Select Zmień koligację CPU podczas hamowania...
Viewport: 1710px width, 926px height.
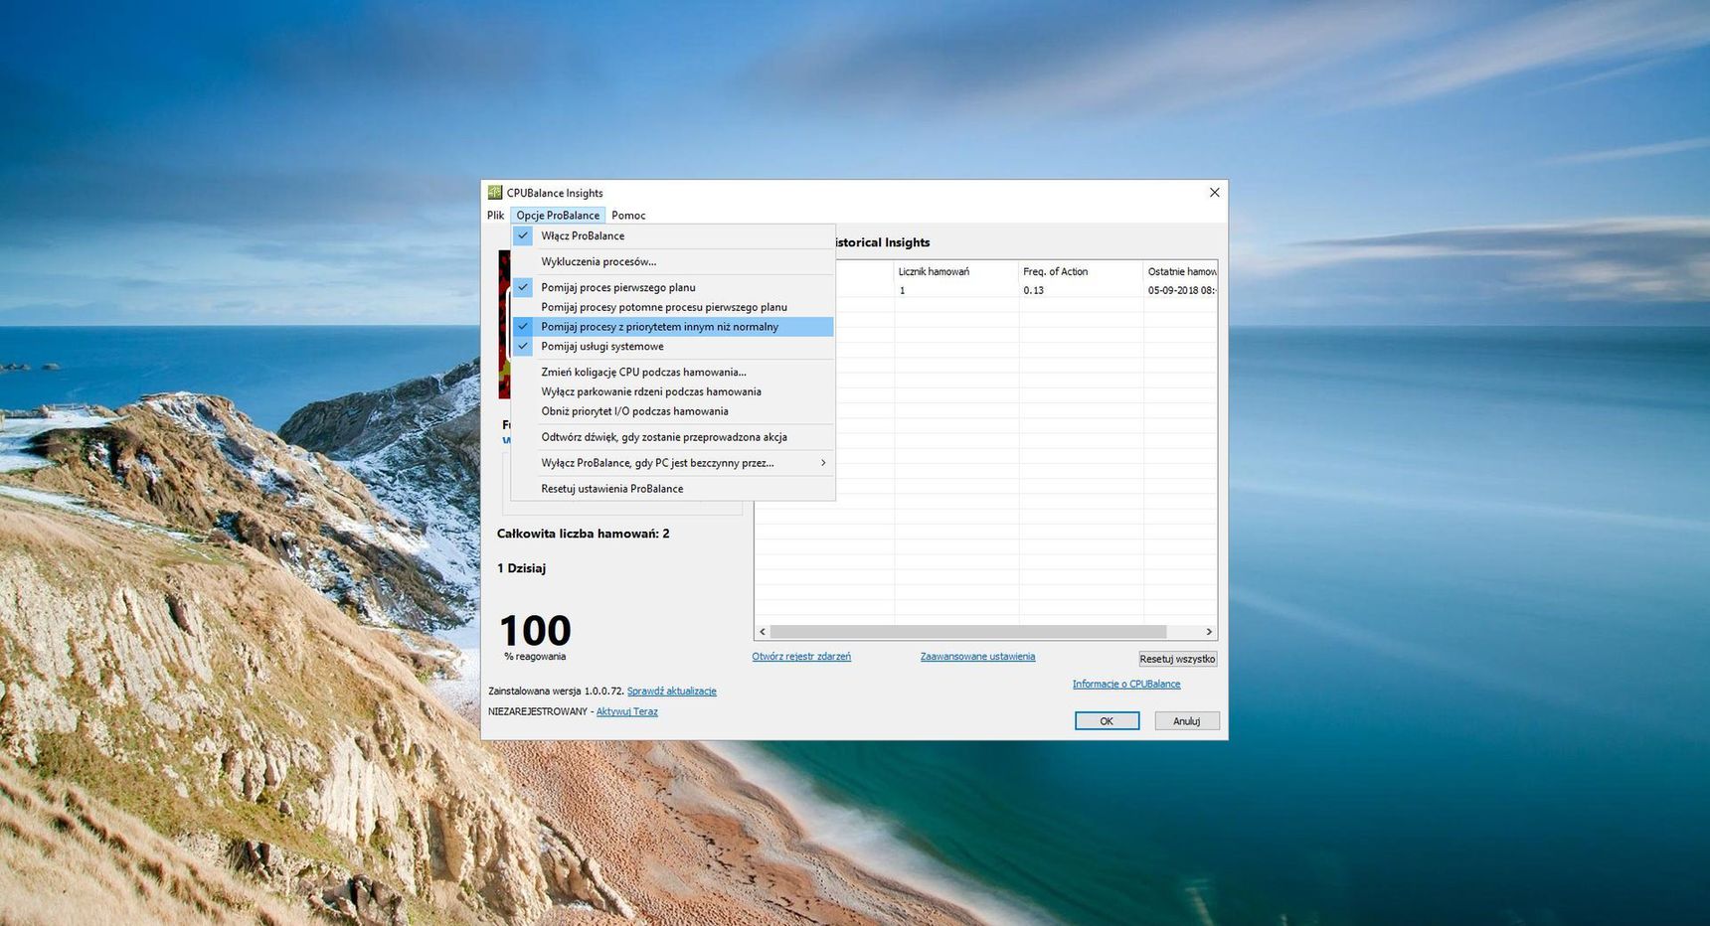tap(672, 372)
